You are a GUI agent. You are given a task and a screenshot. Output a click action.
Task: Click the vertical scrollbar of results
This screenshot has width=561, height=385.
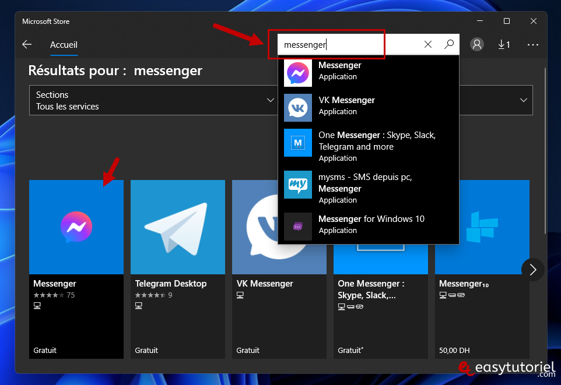(x=545, y=150)
